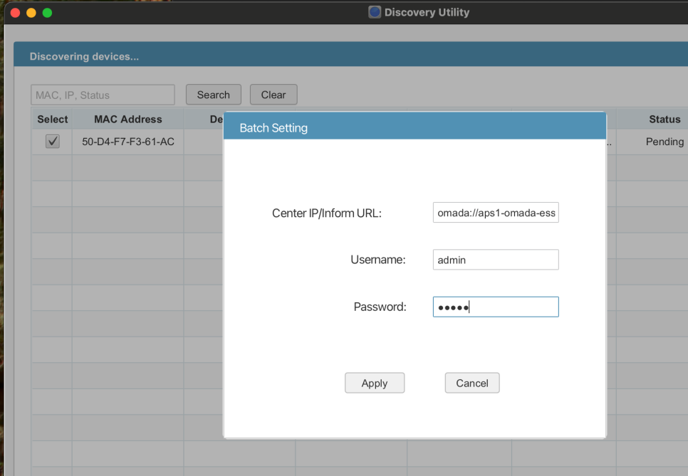Image resolution: width=688 pixels, height=476 pixels.
Task: Click the Pending status cell
Action: [664, 142]
